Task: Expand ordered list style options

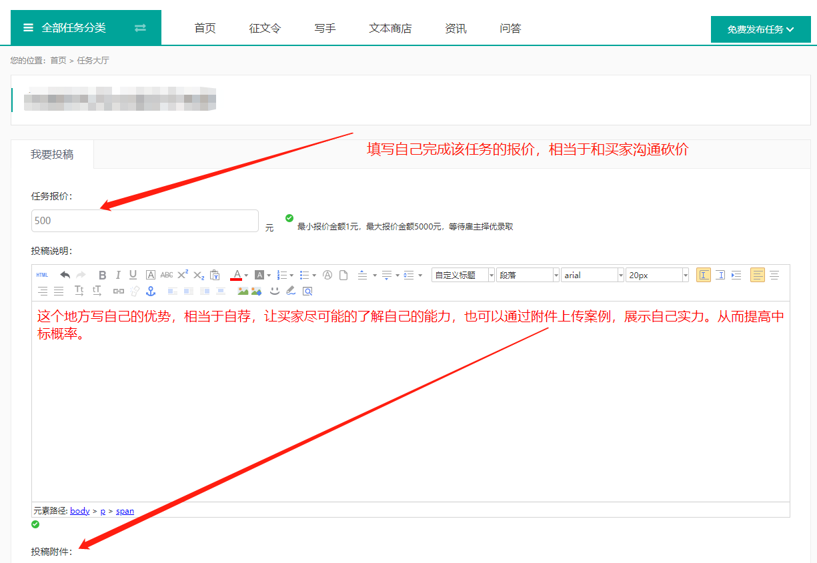Action: (x=291, y=275)
